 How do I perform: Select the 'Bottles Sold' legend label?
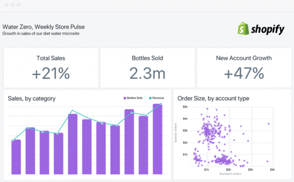135,98
